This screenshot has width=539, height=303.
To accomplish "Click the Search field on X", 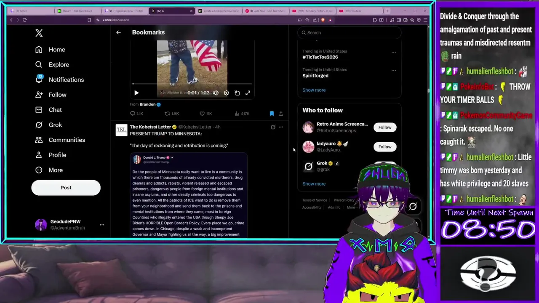I will pos(349,32).
